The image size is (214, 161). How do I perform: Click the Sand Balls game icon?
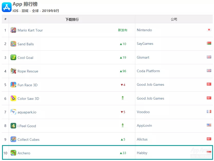tap(13, 44)
